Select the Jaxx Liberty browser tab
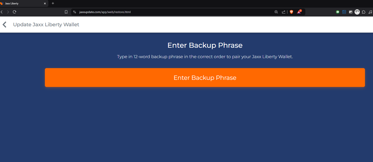The height and width of the screenshot is (162, 373). pyautogui.click(x=23, y=3)
